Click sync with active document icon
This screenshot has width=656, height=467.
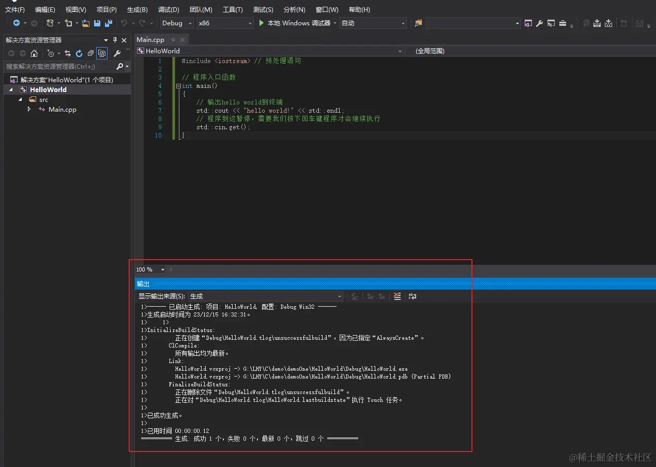coord(68,53)
